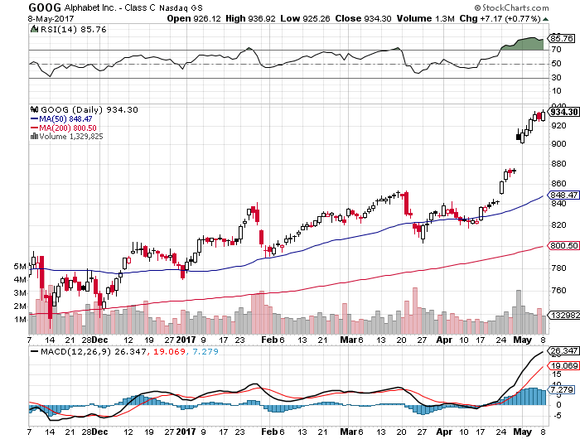Click the candlestick icon beside GOOG (Daily)
The image size is (580, 439).
[35, 109]
